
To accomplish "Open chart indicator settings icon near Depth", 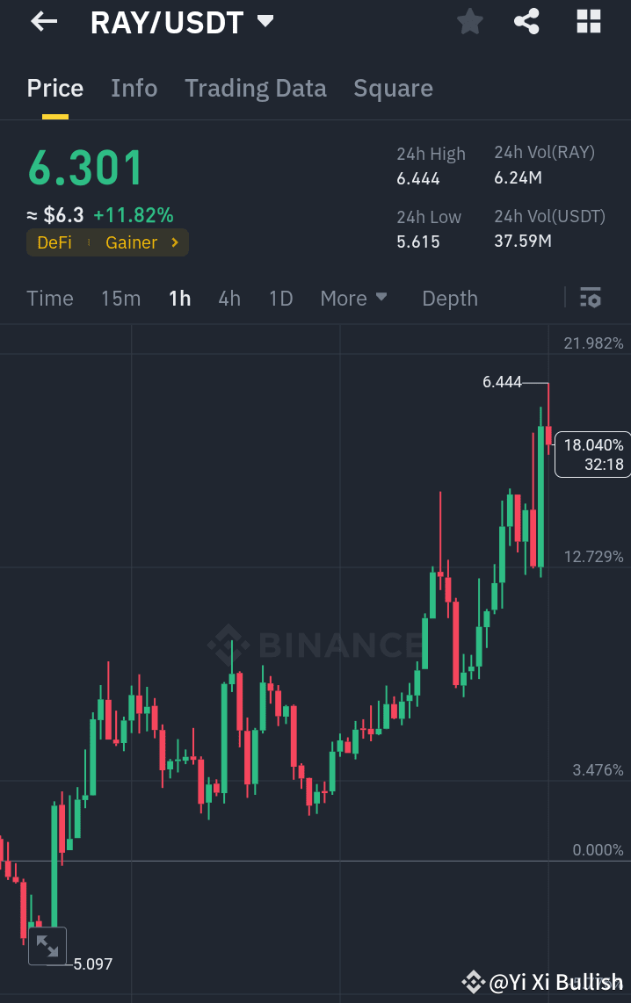I will click(x=590, y=298).
